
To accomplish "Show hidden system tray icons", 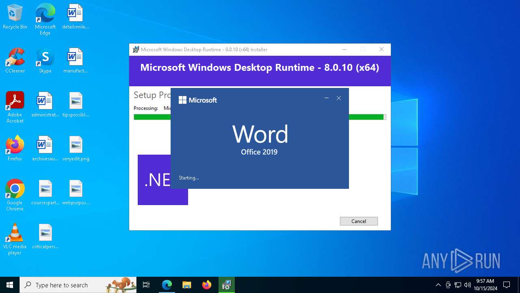I will (438, 285).
